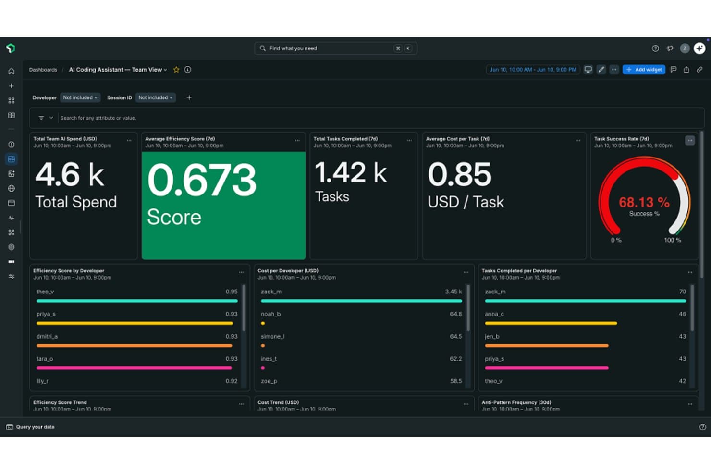
Task: Open the globe icon in left sidebar
Action: click(11, 188)
